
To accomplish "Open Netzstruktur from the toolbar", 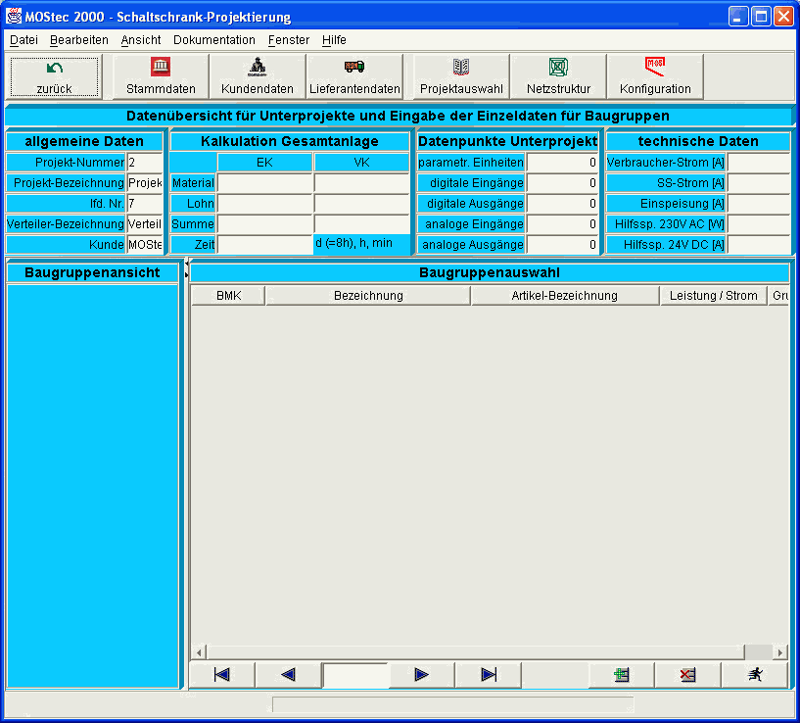I will coord(558,76).
